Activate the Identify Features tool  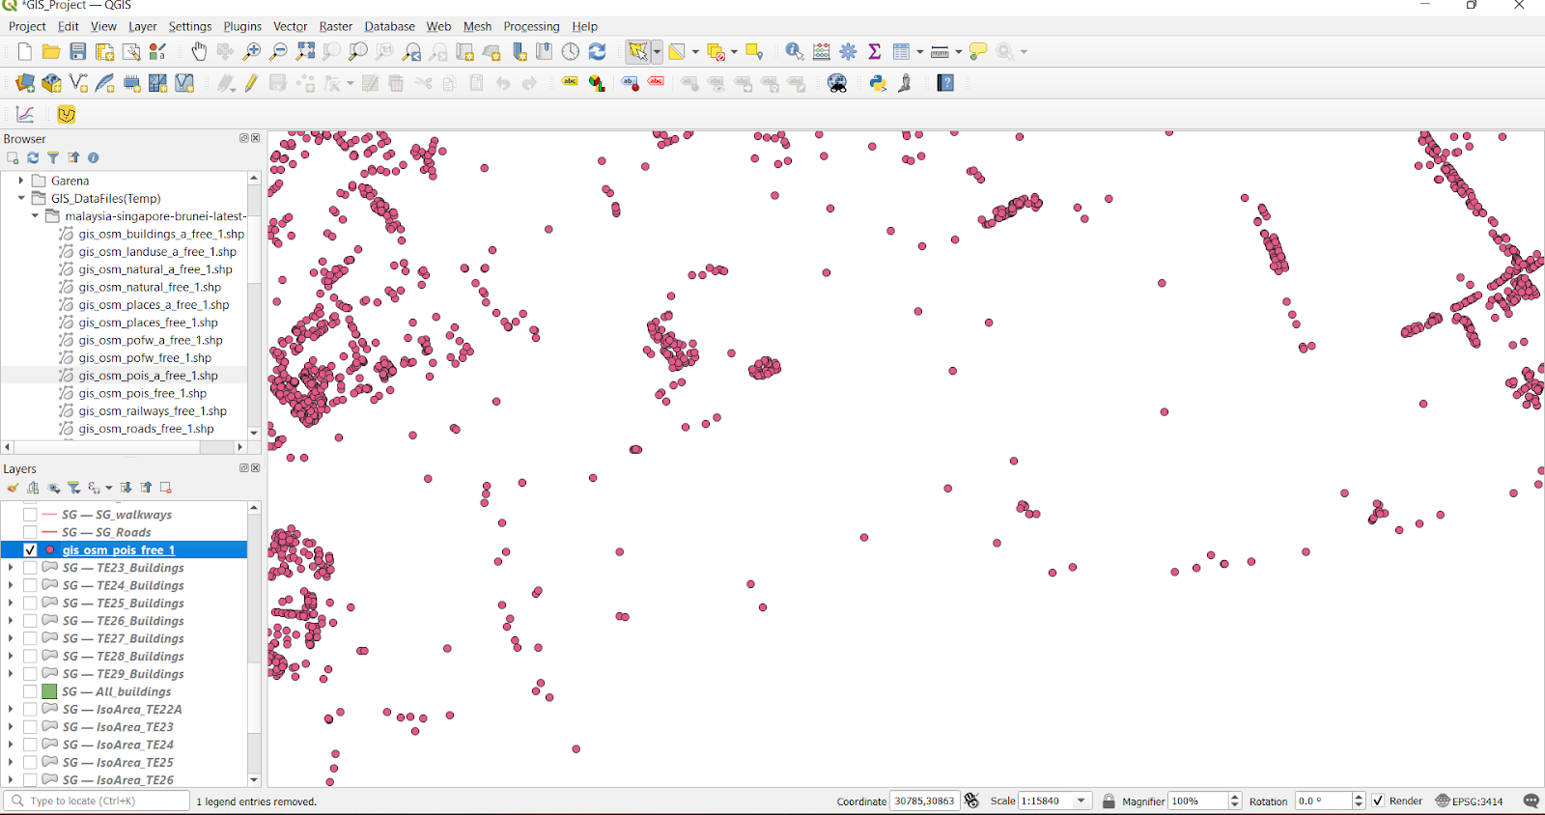point(794,52)
